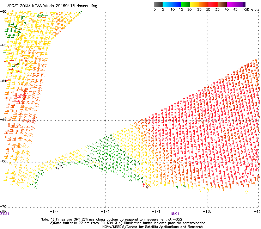Click the -168 longitude axis label
The width and height of the screenshot is (261, 229).
(207, 211)
